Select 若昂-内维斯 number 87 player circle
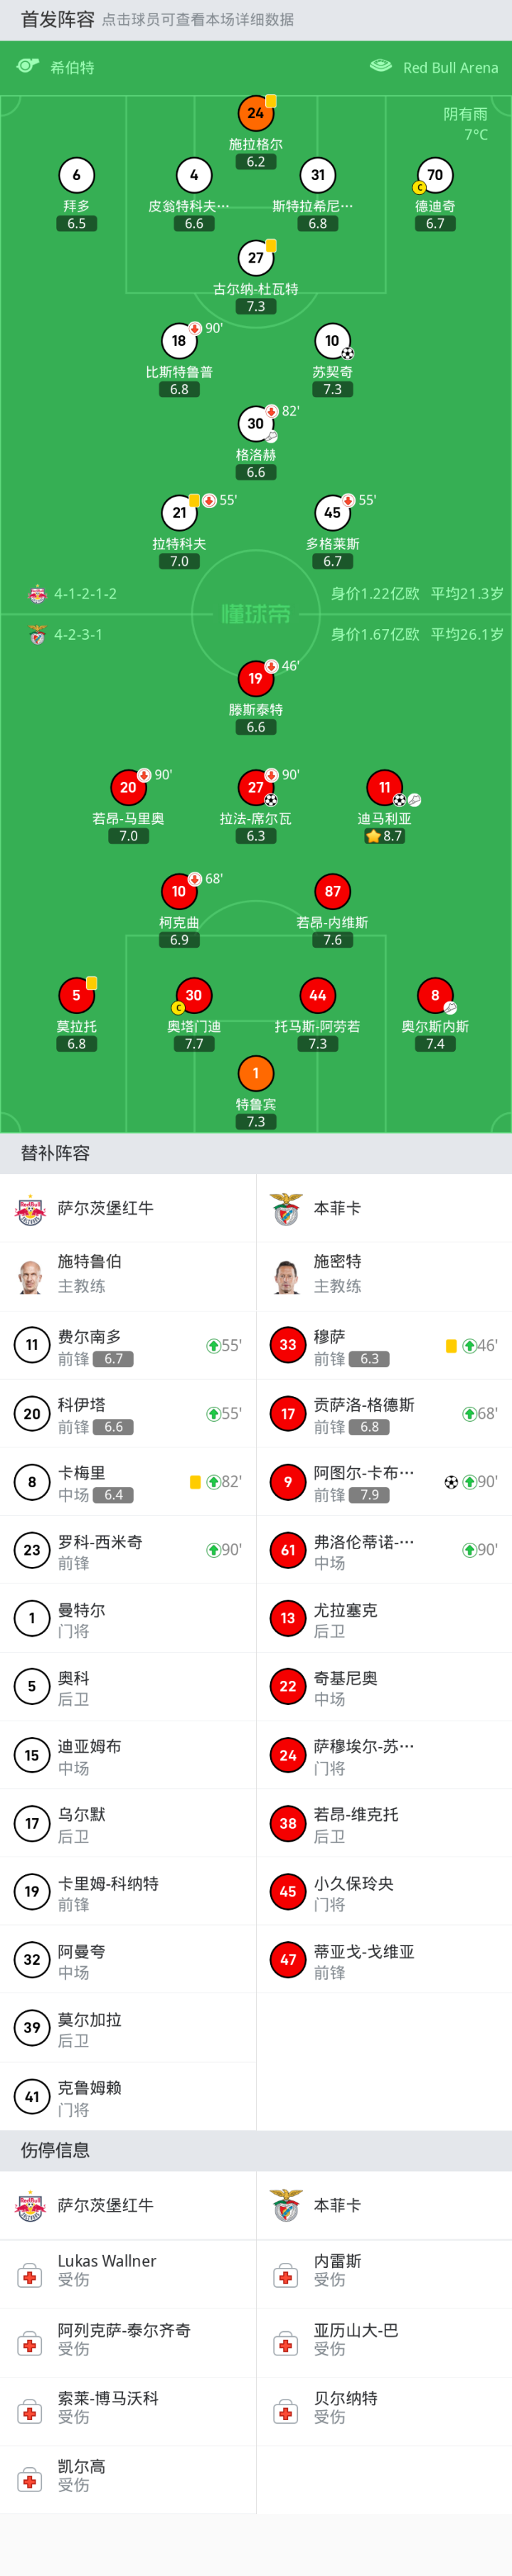The width and height of the screenshot is (512, 2576). 332,891
